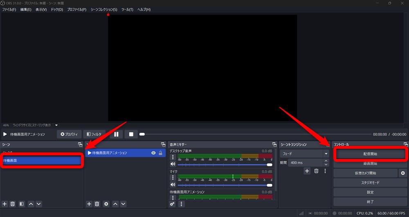
Task: Add a new scene with plus icon
Action: click(4, 204)
